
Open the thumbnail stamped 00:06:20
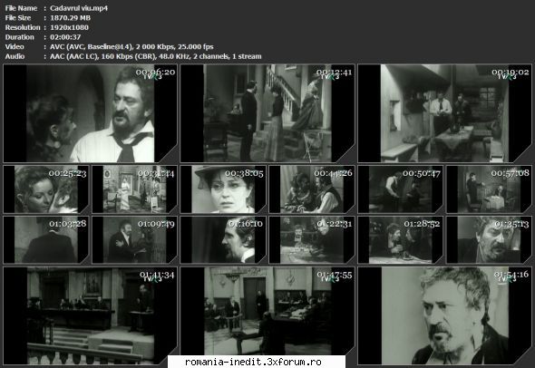[91, 113]
